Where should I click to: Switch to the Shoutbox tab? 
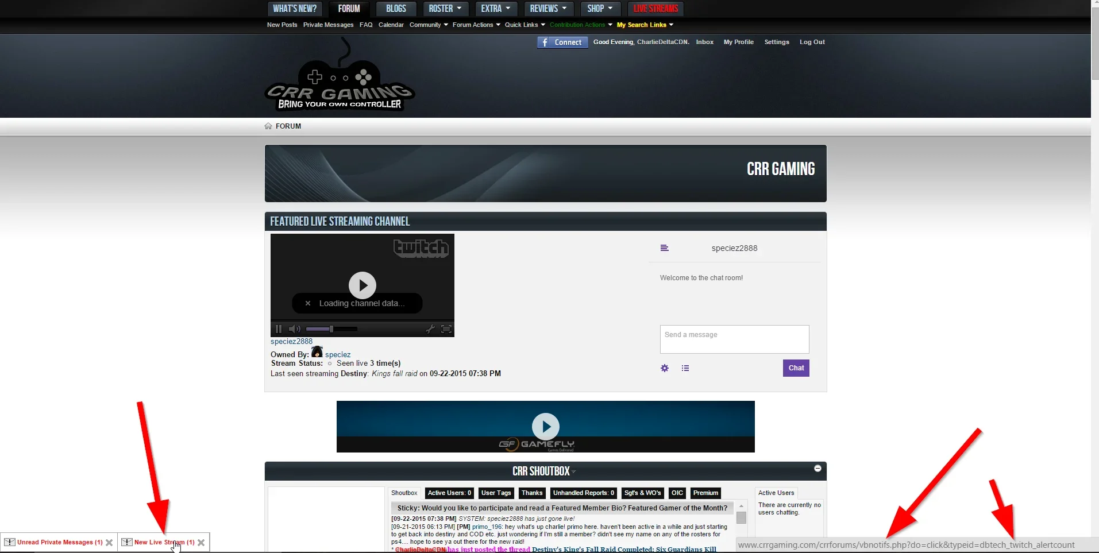point(404,493)
